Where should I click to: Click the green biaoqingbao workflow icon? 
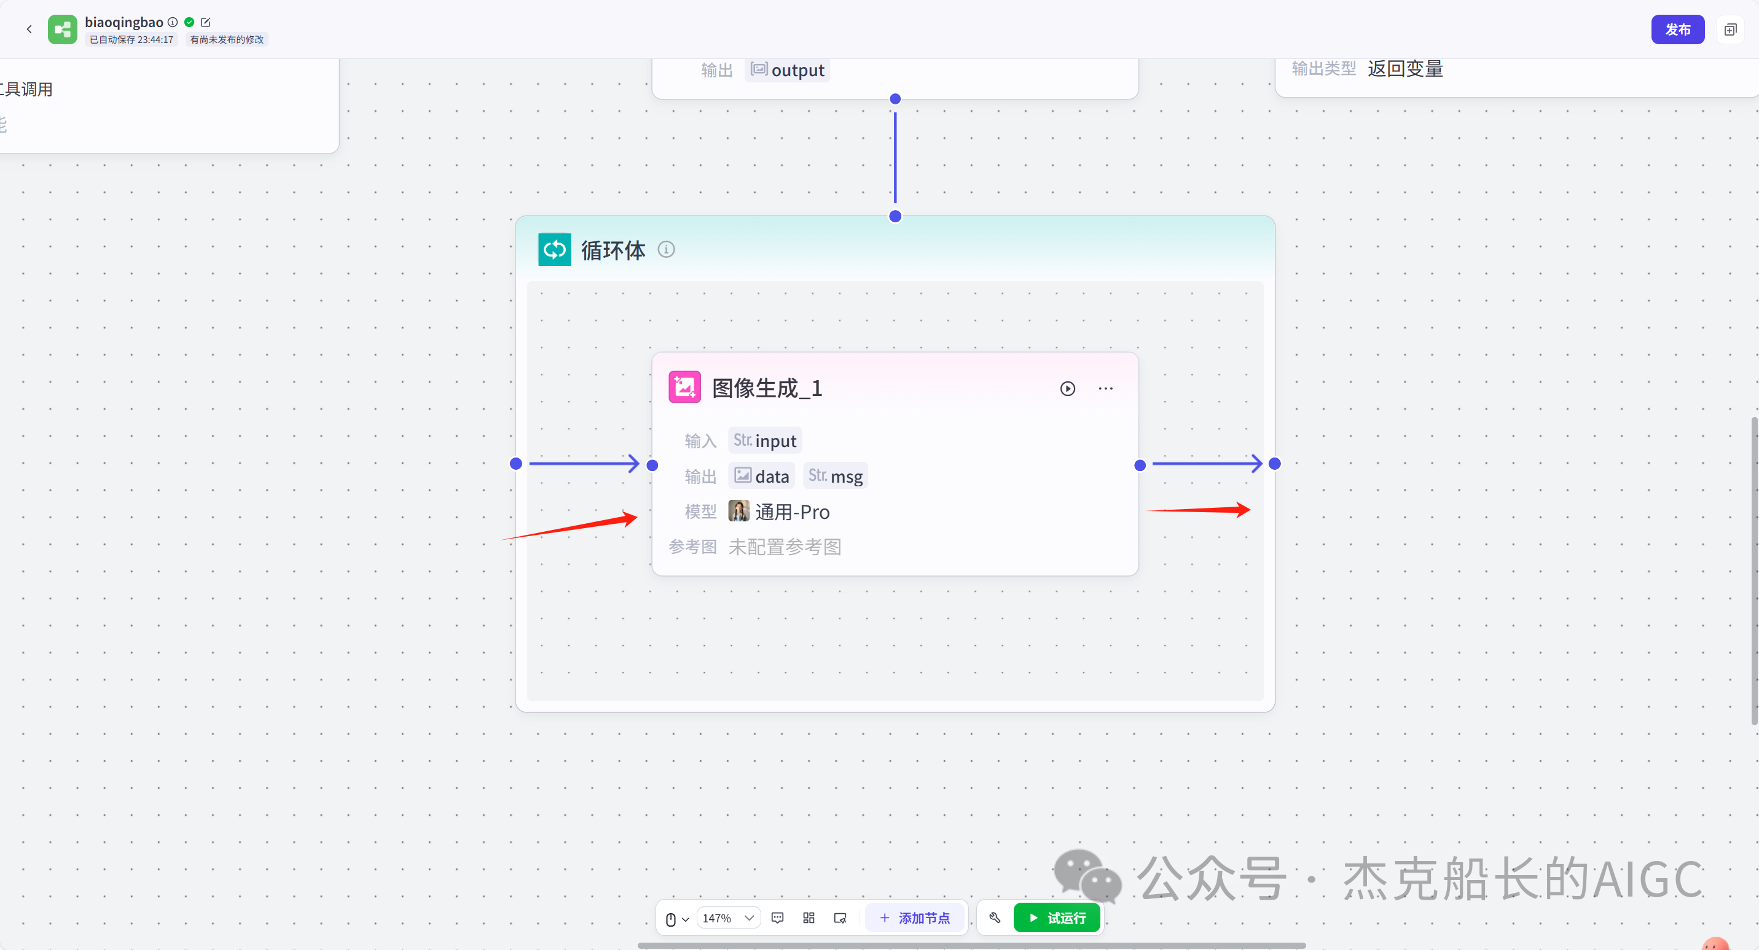62,29
